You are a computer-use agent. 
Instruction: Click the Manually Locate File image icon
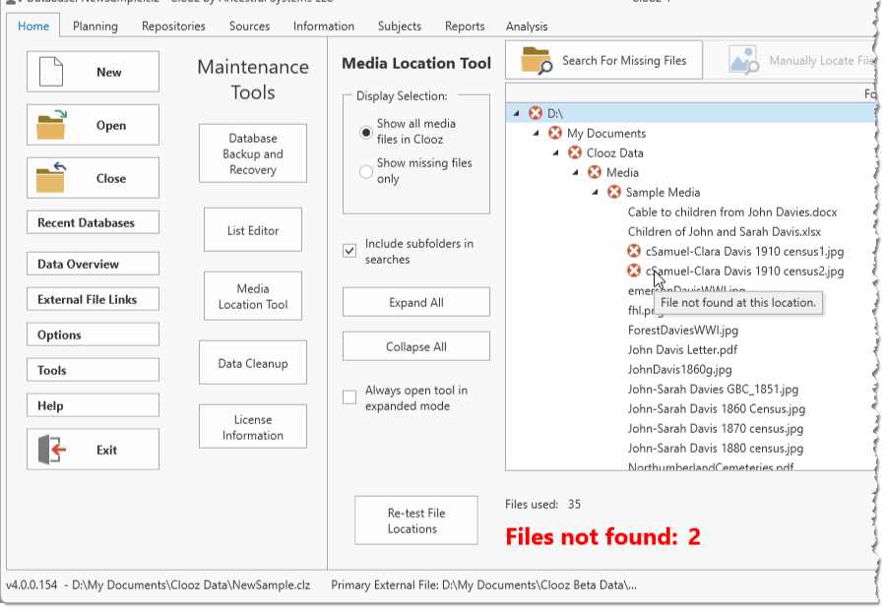click(743, 60)
